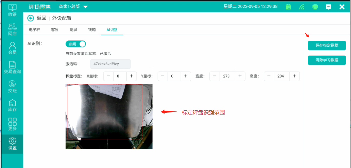Click the printer icon in top bar
This screenshot has width=351, height=168.
pyautogui.click(x=315, y=7)
